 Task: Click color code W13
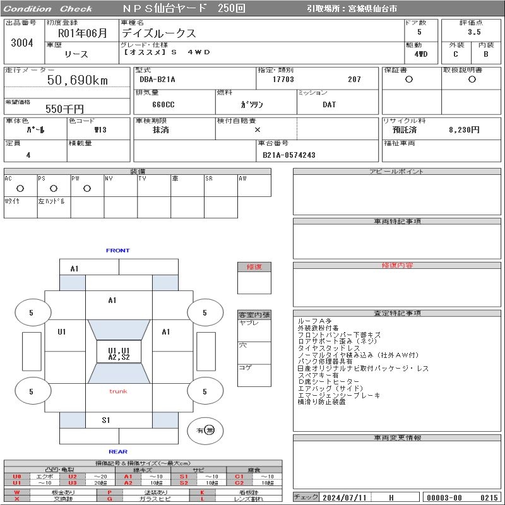click(x=100, y=130)
